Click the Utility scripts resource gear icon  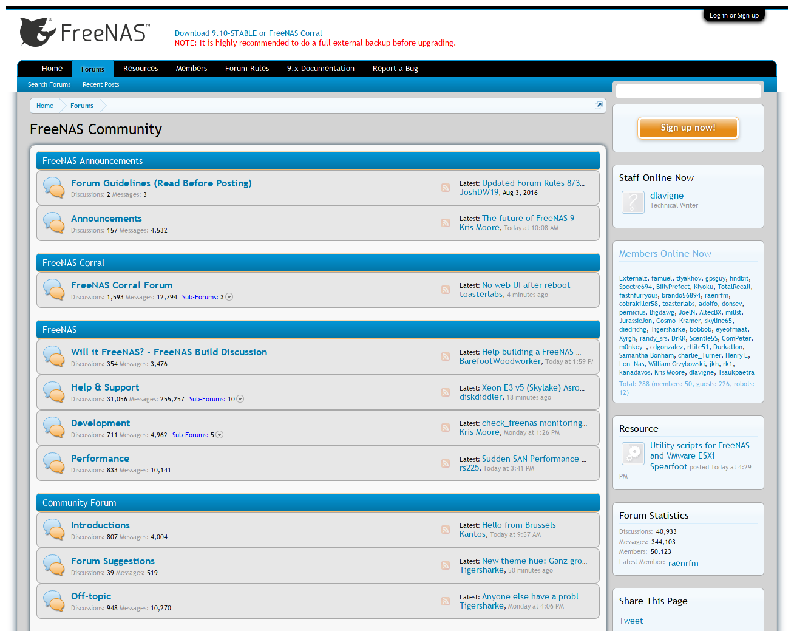point(633,453)
